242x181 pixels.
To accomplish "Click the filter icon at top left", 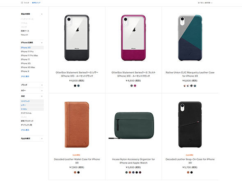I will 22,2.
